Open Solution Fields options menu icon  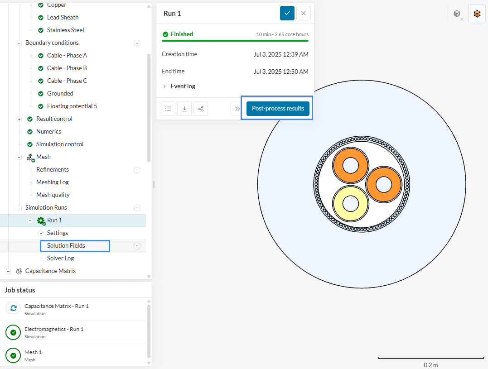[x=137, y=246]
